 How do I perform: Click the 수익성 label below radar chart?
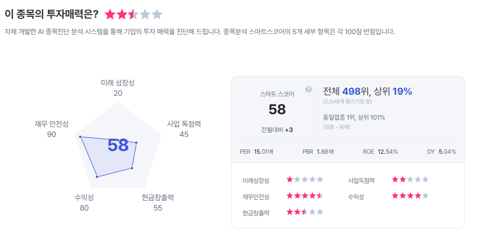point(84,198)
